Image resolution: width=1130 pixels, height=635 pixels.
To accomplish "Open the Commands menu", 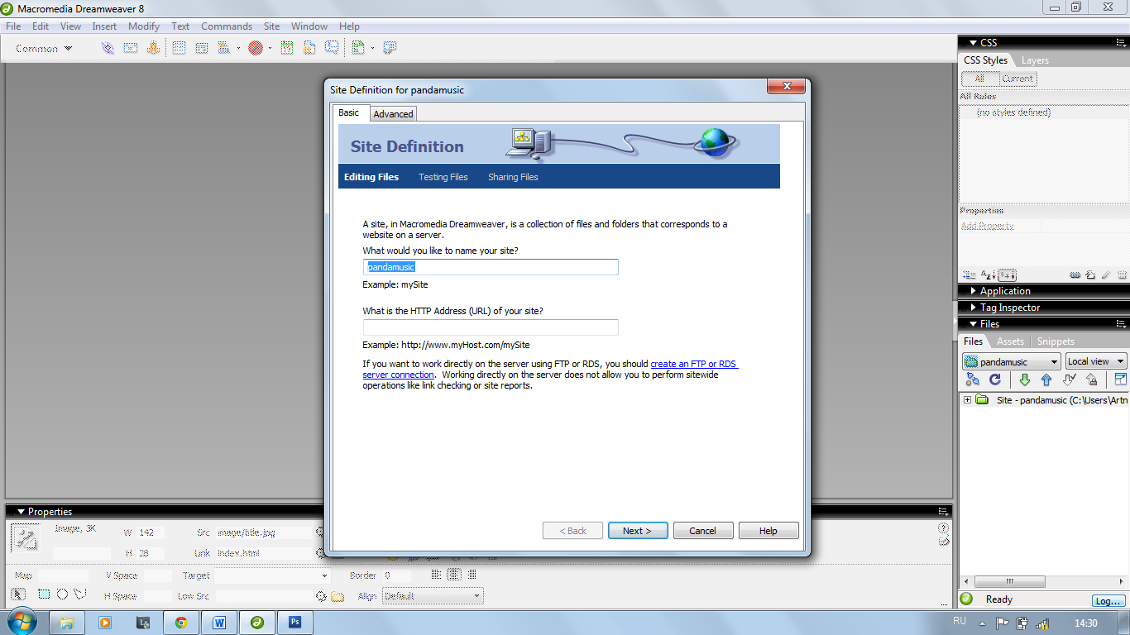I will pos(227,26).
